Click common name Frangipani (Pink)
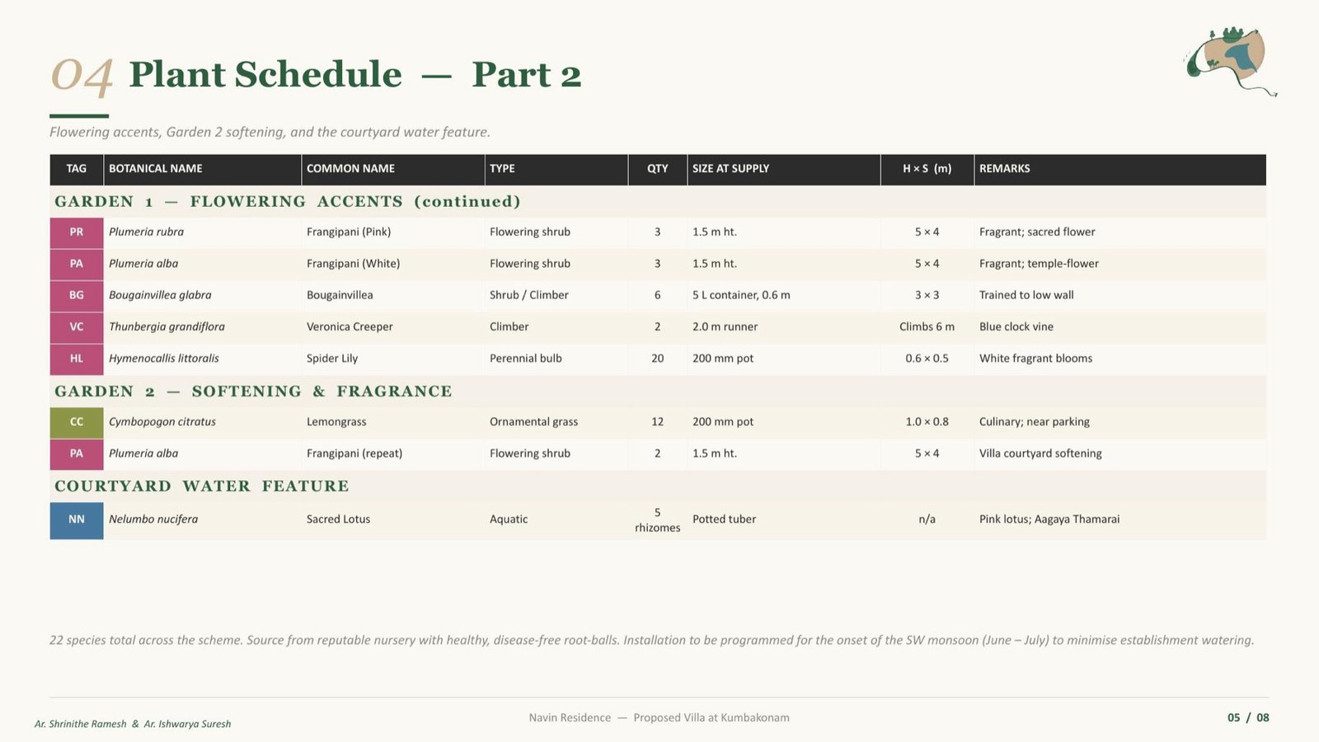The height and width of the screenshot is (742, 1319). coord(349,232)
